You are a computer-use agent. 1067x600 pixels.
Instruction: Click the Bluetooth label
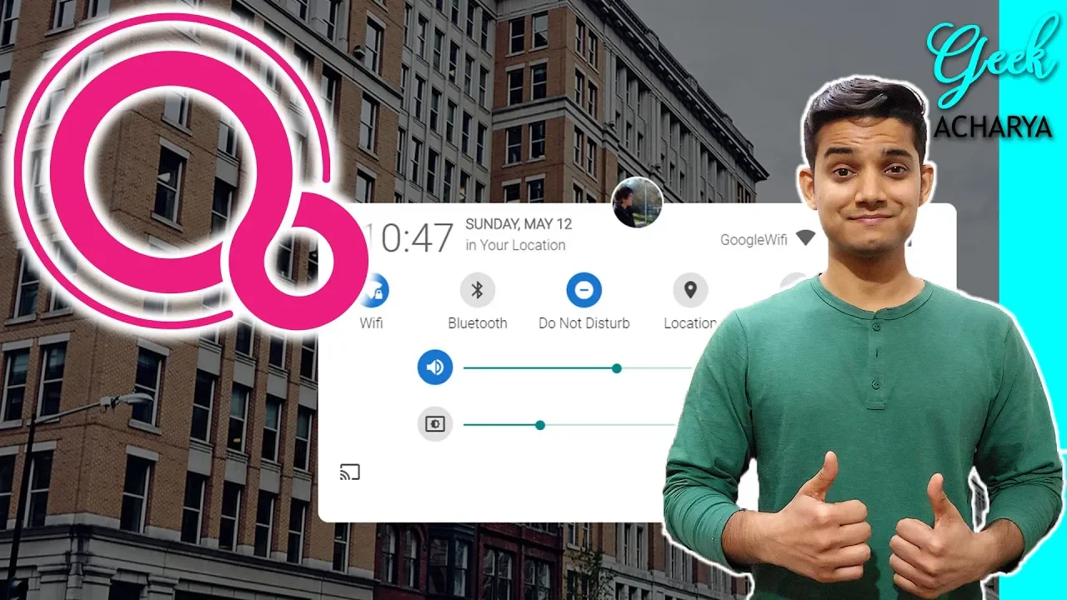point(478,323)
